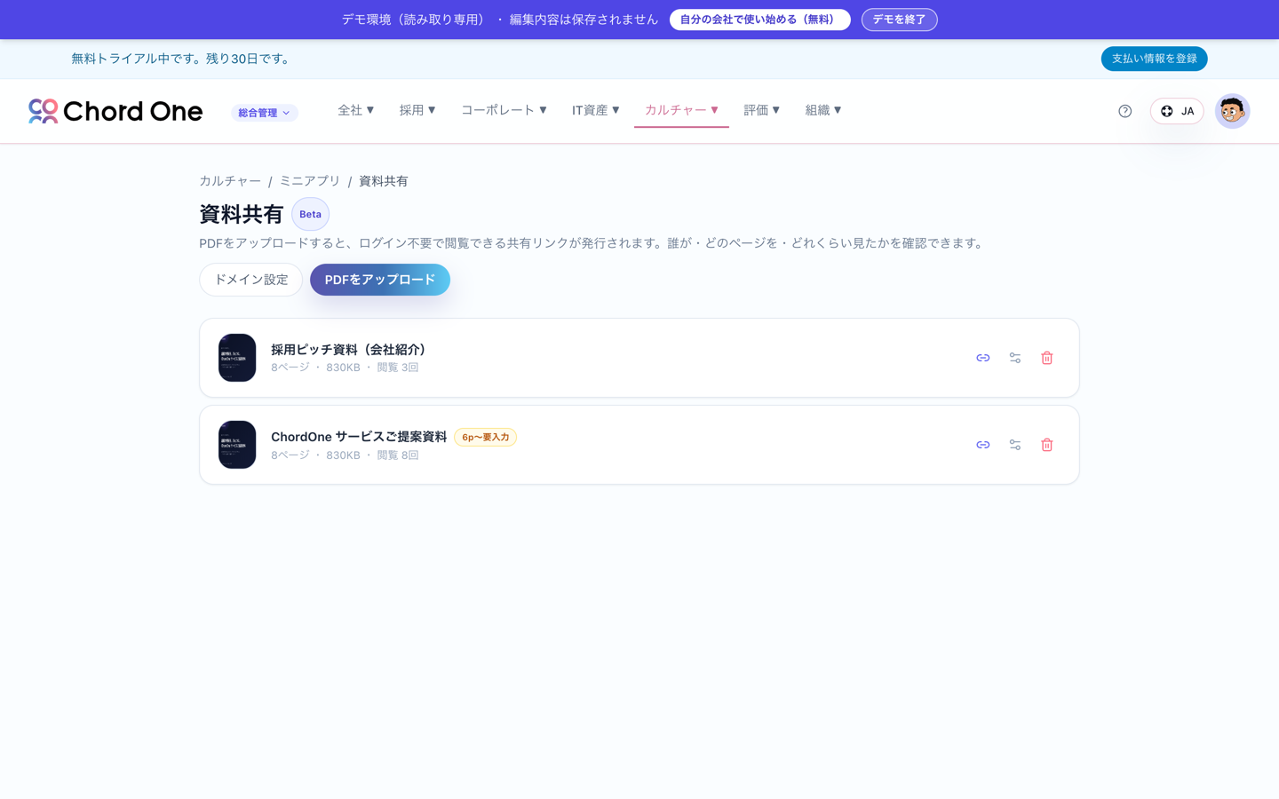This screenshot has width=1279, height=799.
Task: Click the 閲覧 8回 view count
Action: click(x=398, y=455)
